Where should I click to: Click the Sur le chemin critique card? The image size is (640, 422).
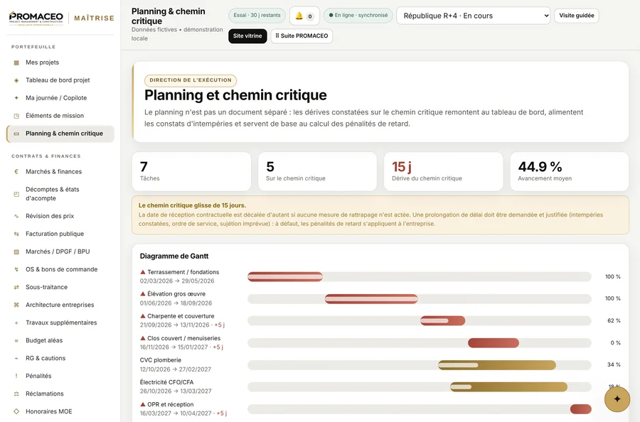[x=317, y=172]
